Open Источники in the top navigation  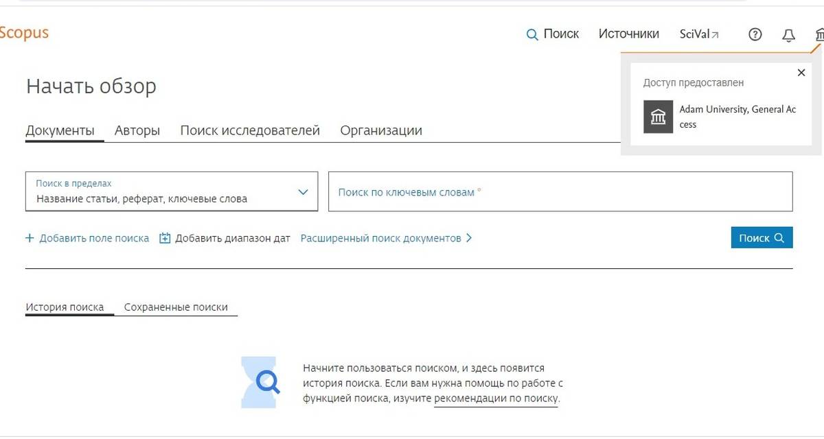(628, 34)
